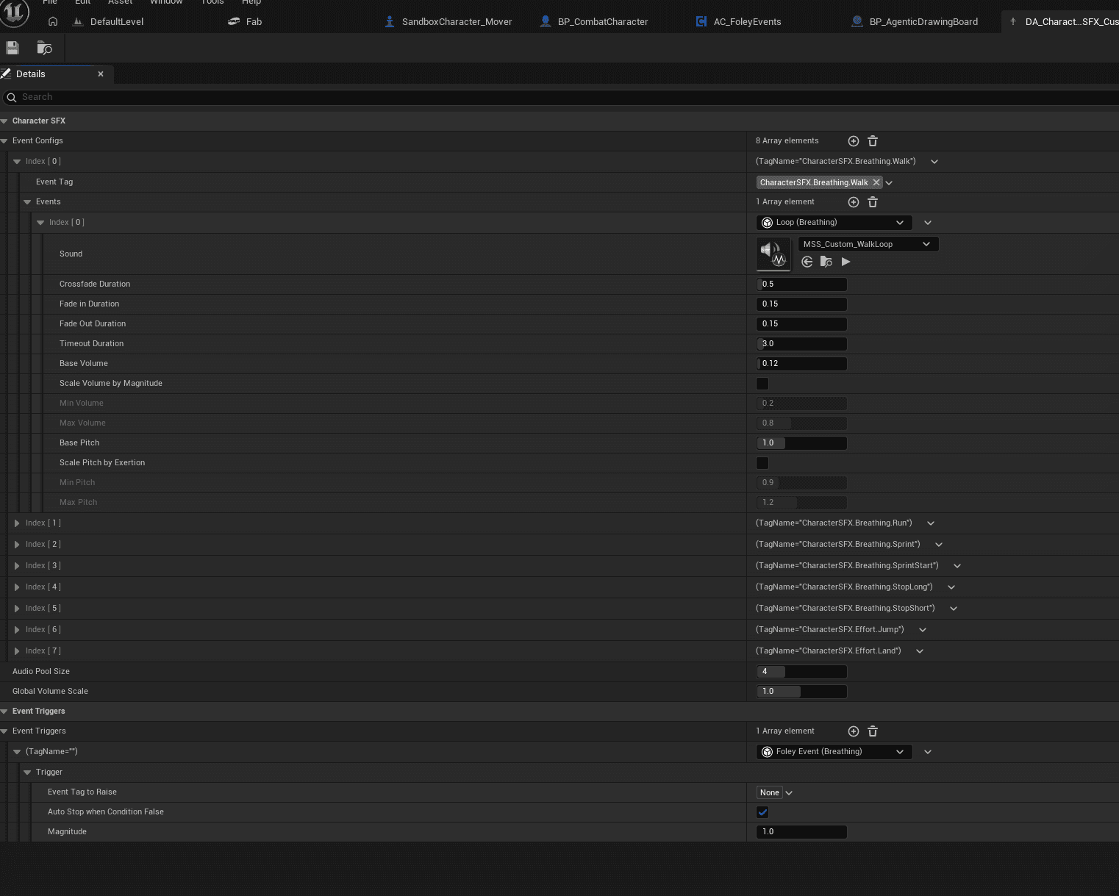Add element to Events array
Screen dimensions: 1119x896
click(x=854, y=202)
